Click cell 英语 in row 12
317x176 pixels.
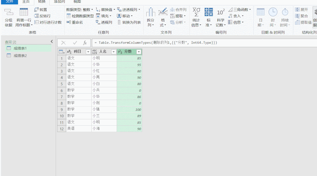[x=79, y=129]
